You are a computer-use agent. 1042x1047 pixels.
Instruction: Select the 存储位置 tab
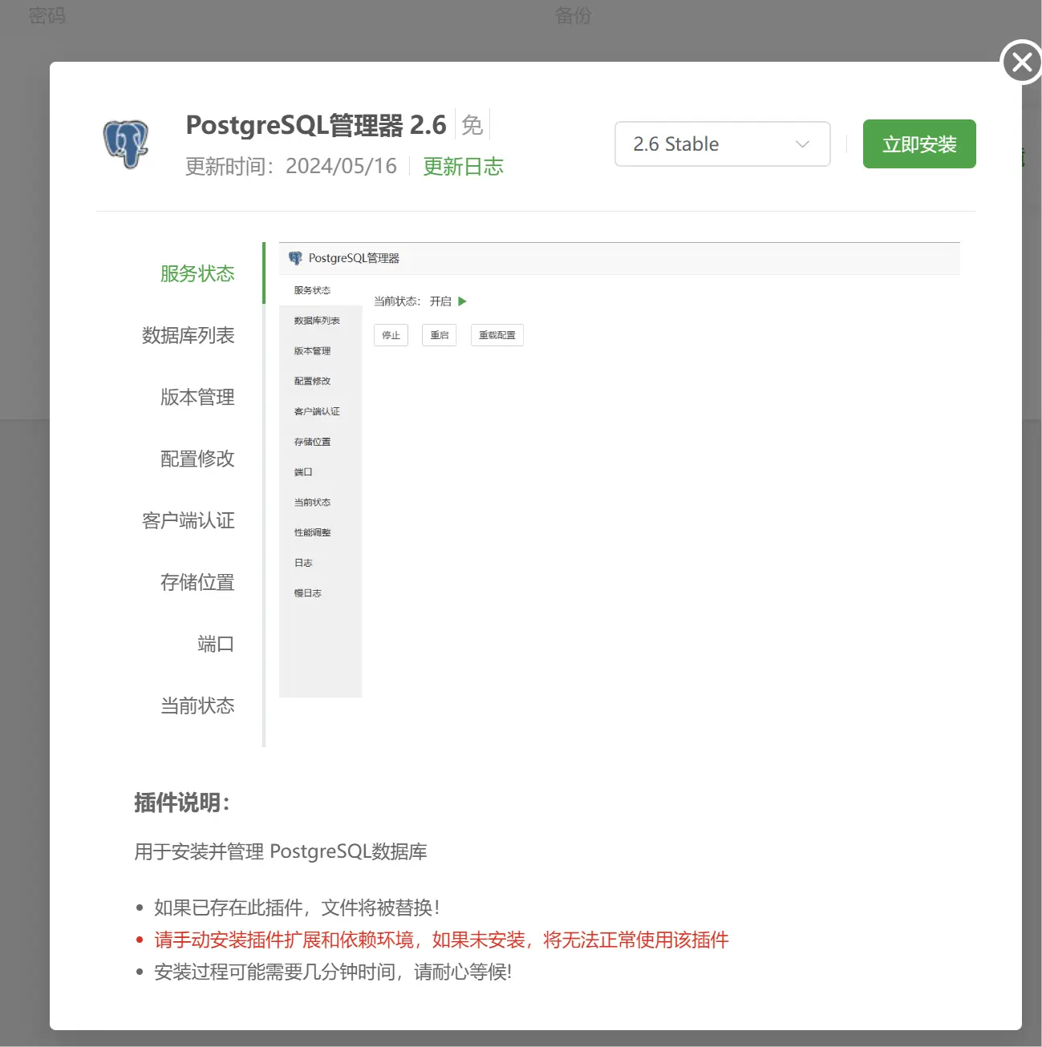(197, 582)
